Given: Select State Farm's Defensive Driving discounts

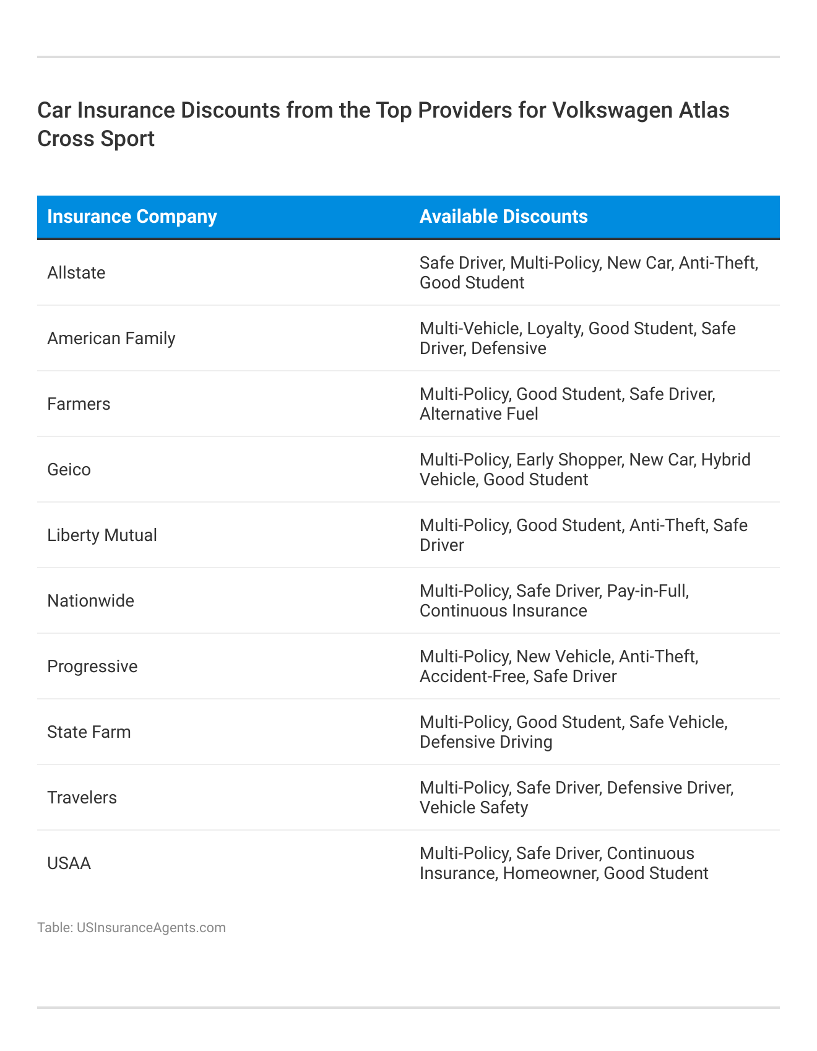Looking at the screenshot, I should (x=573, y=732).
